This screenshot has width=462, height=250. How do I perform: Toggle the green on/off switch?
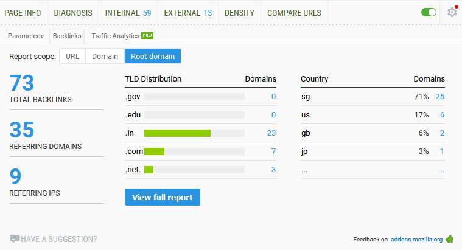(x=429, y=12)
